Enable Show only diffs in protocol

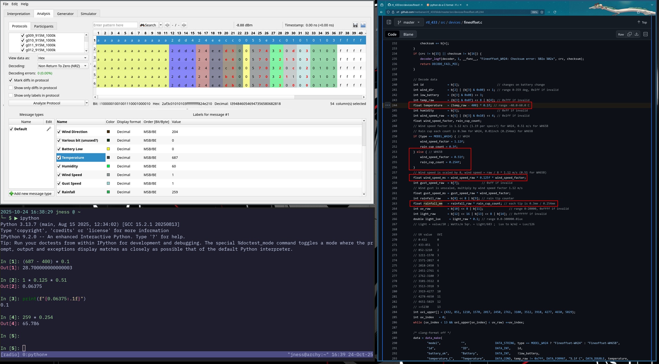(x=11, y=88)
